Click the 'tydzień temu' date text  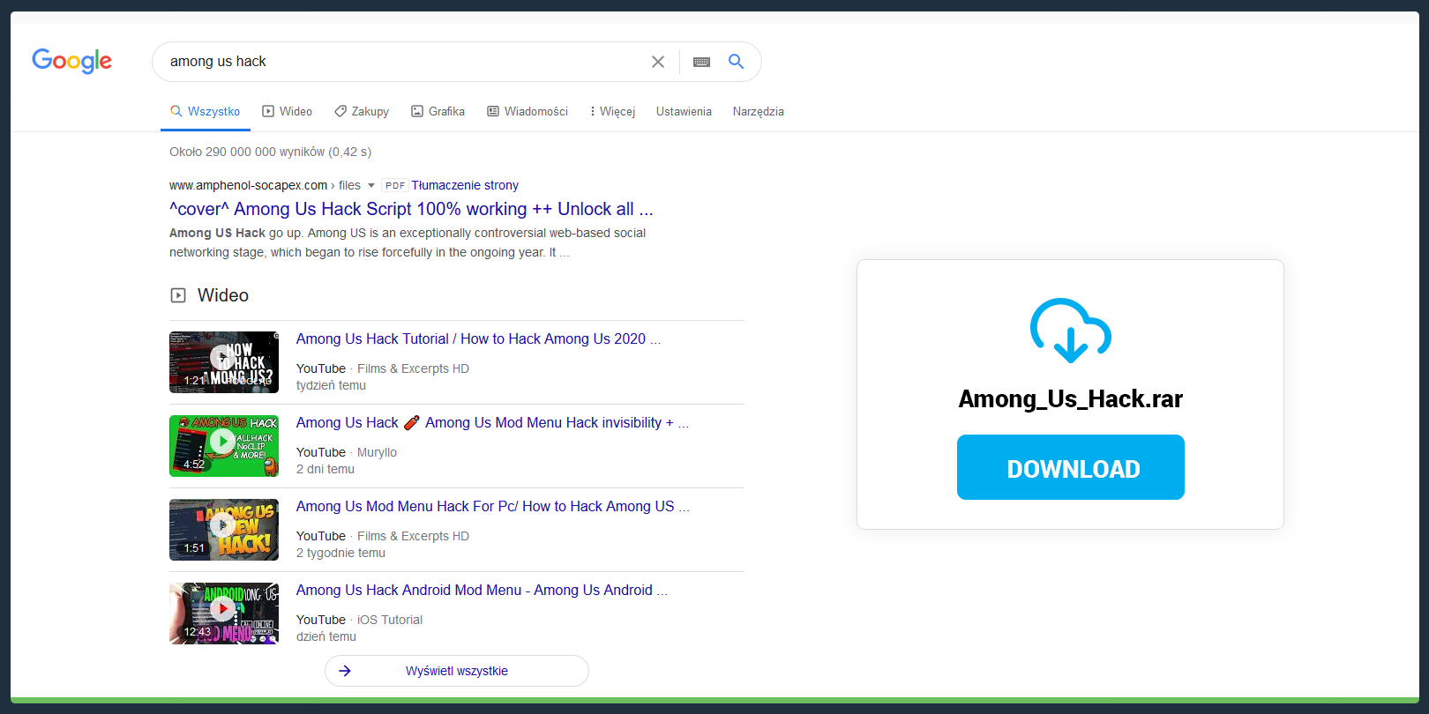click(x=331, y=385)
